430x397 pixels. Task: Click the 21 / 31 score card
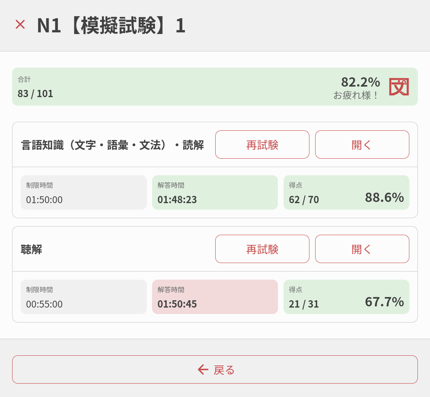(346, 297)
